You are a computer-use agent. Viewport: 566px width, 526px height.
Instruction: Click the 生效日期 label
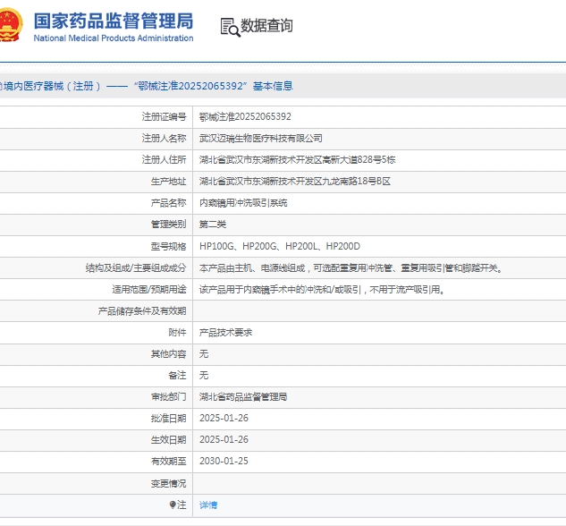[169, 440]
